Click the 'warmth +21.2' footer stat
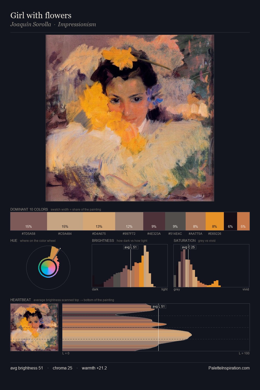This screenshot has width=260, height=390. [94, 368]
